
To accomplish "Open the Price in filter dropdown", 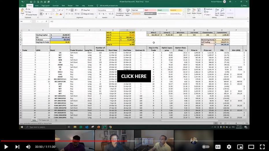I will coord(200,50).
